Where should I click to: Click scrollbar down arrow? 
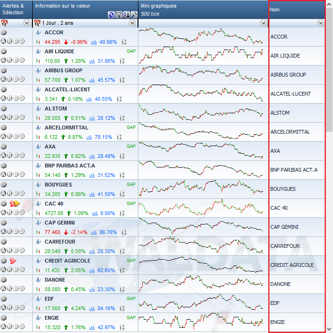coord(329,329)
